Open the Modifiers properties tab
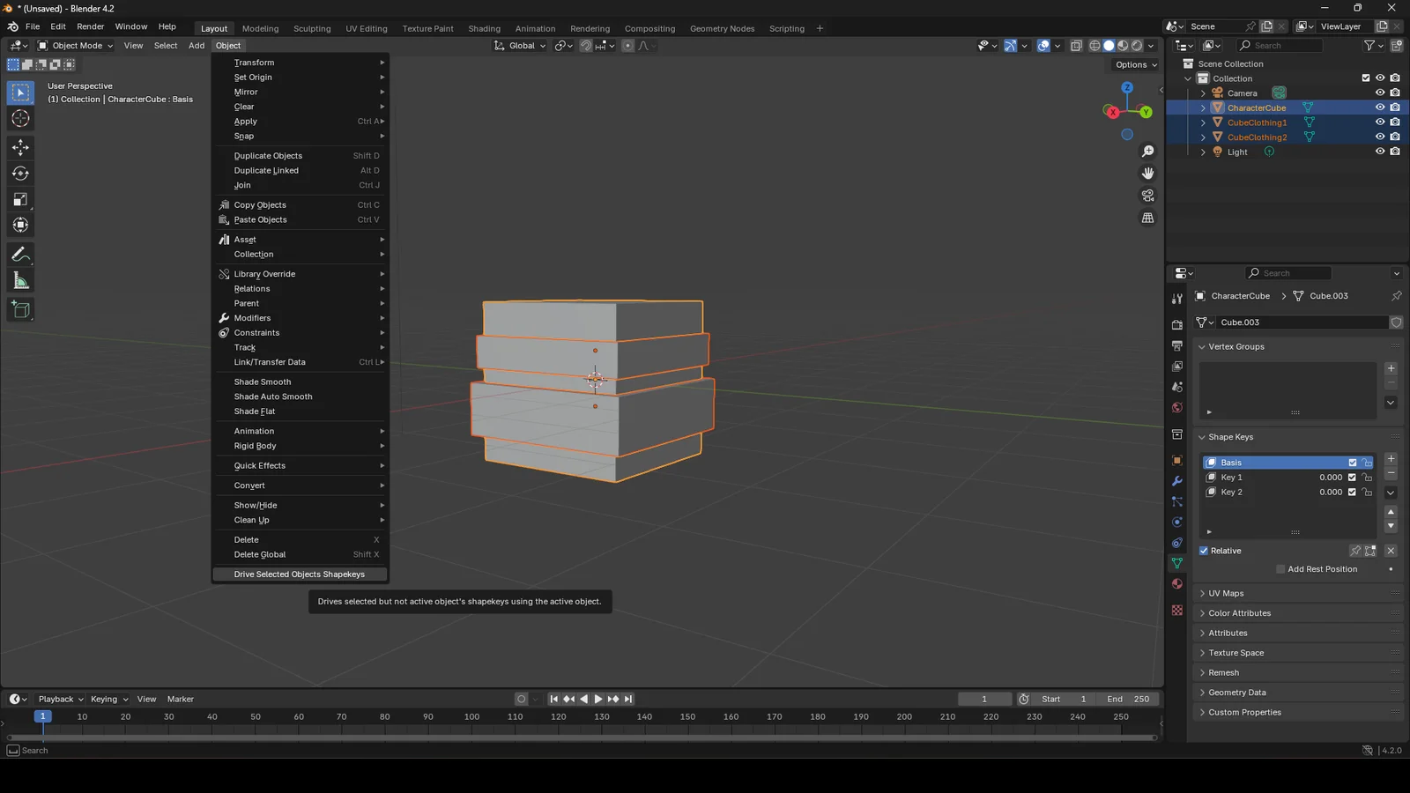 point(1176,481)
